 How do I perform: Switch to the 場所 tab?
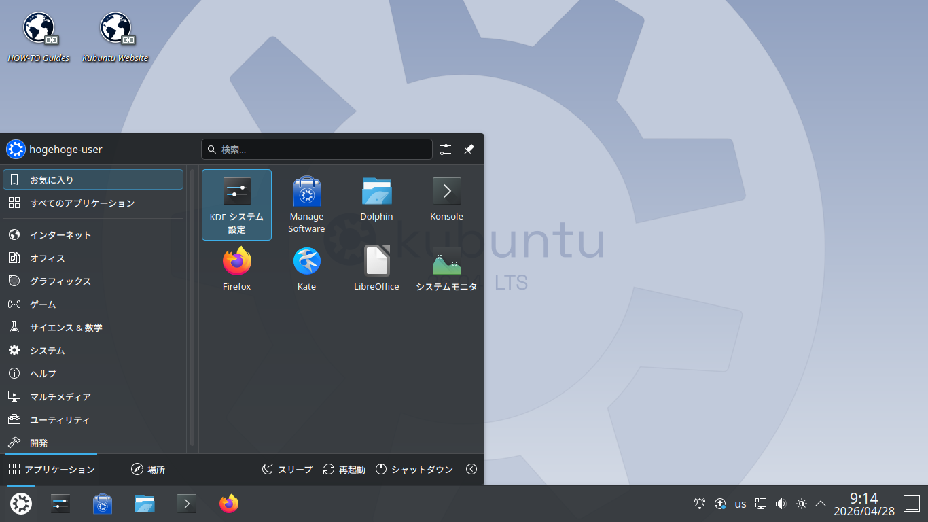coord(148,469)
